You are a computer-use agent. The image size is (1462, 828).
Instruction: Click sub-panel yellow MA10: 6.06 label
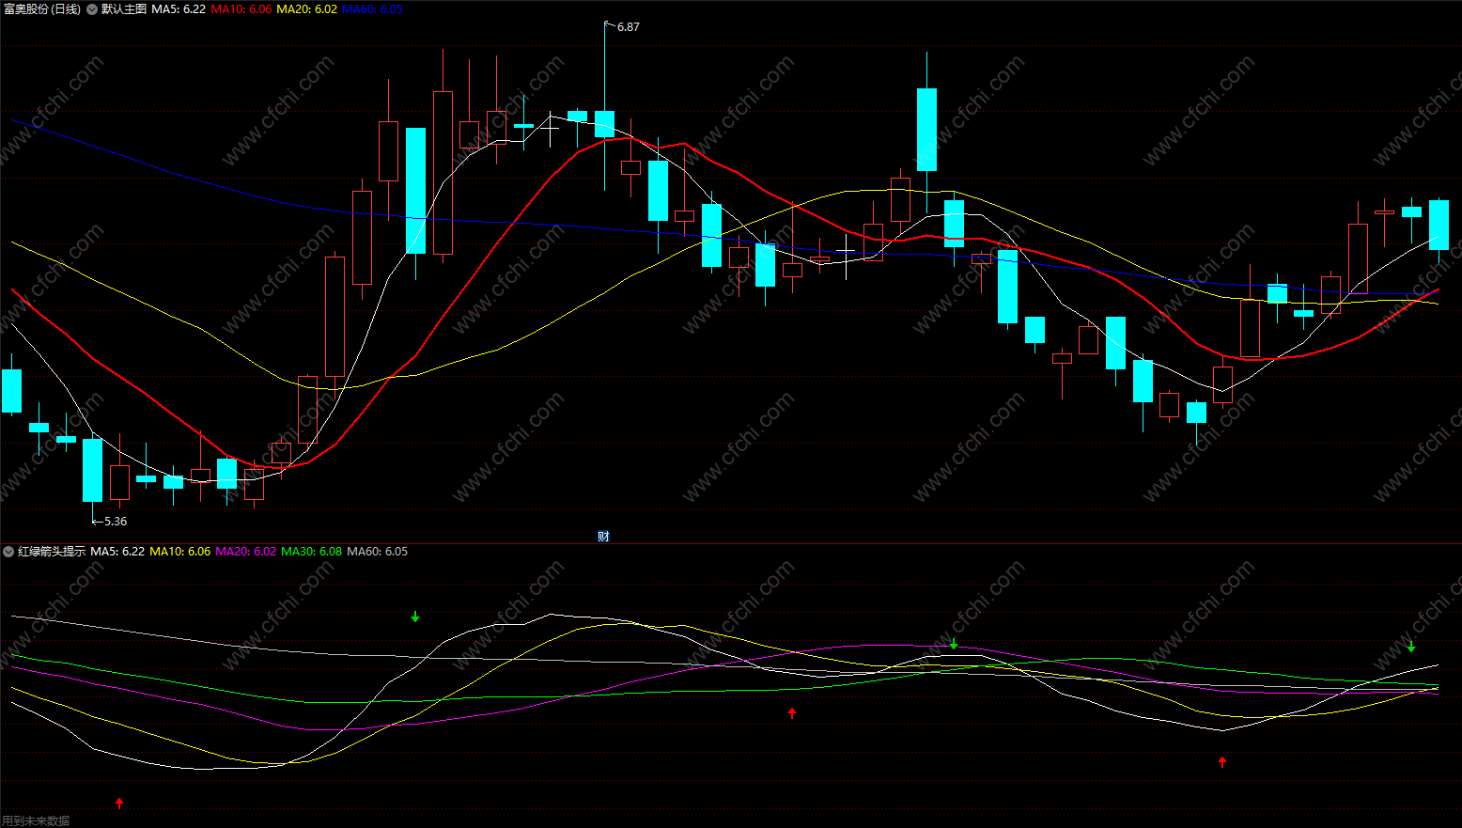point(180,552)
